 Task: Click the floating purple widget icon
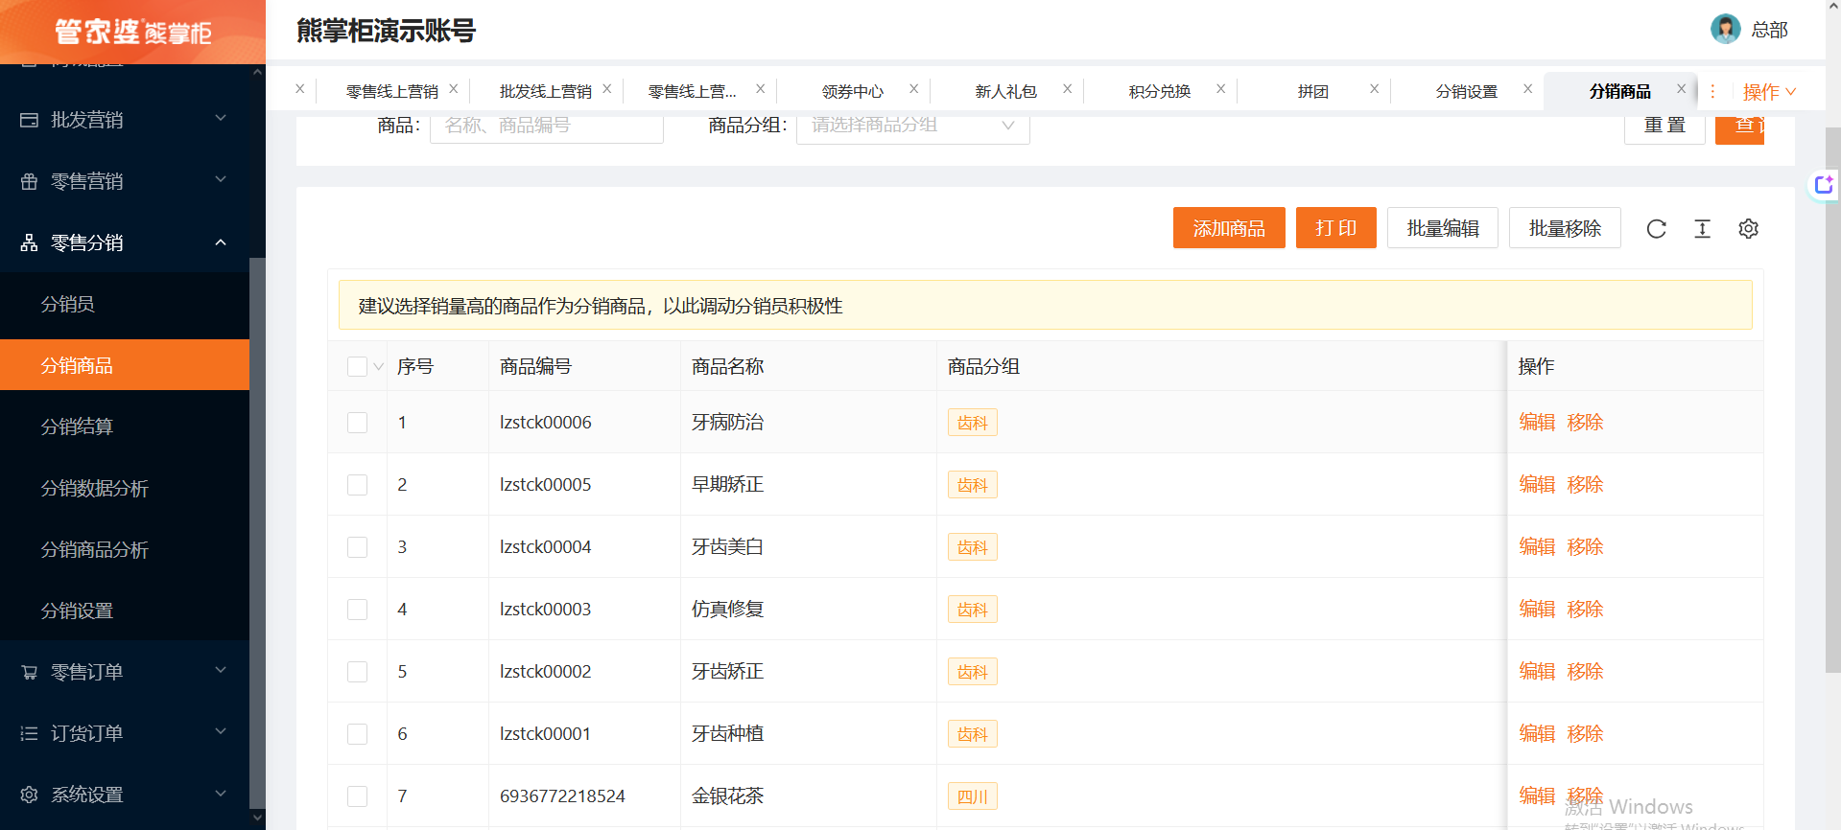point(1823,185)
